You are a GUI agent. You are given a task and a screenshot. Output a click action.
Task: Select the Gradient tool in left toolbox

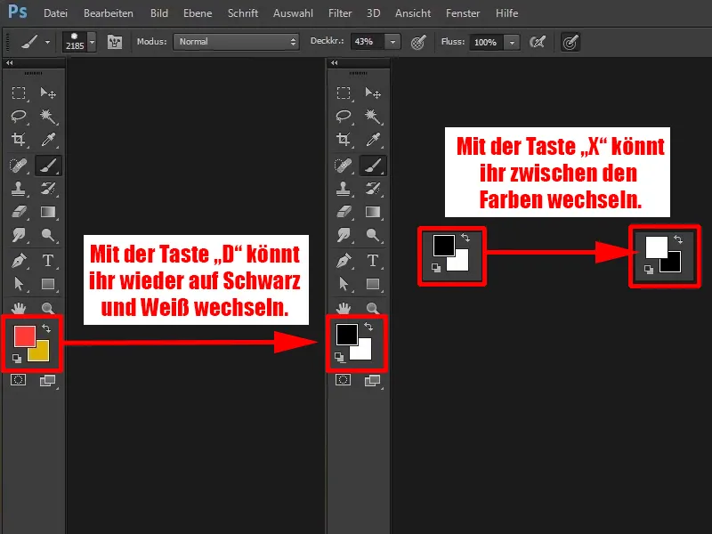(48, 212)
